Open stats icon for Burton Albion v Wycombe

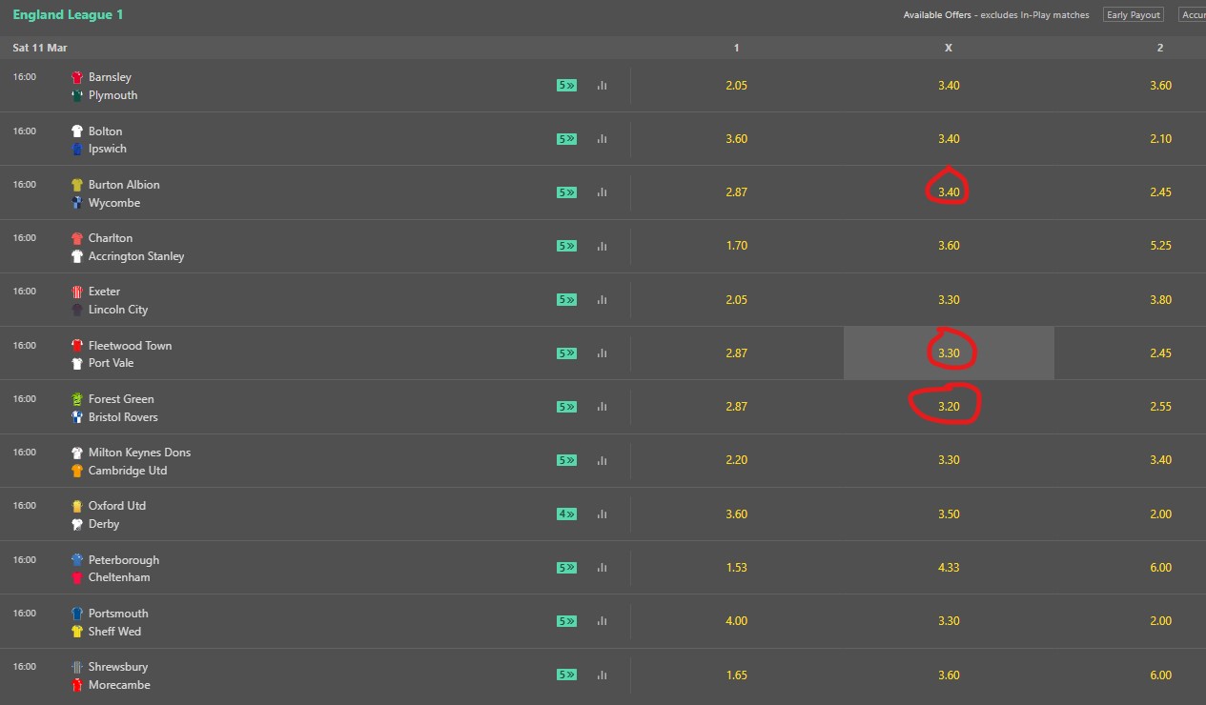pyautogui.click(x=602, y=192)
